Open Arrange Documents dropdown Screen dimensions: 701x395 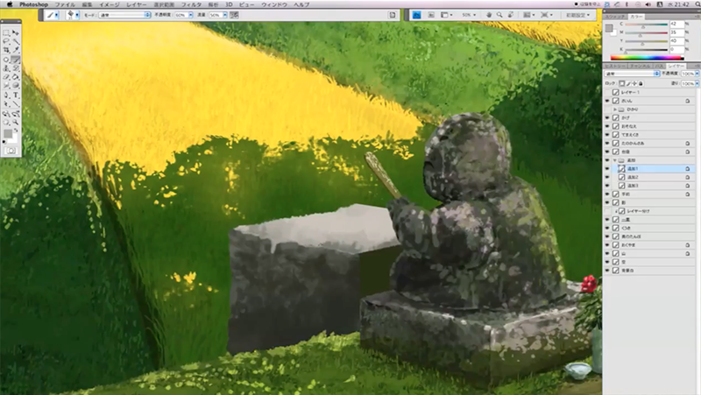click(x=529, y=15)
